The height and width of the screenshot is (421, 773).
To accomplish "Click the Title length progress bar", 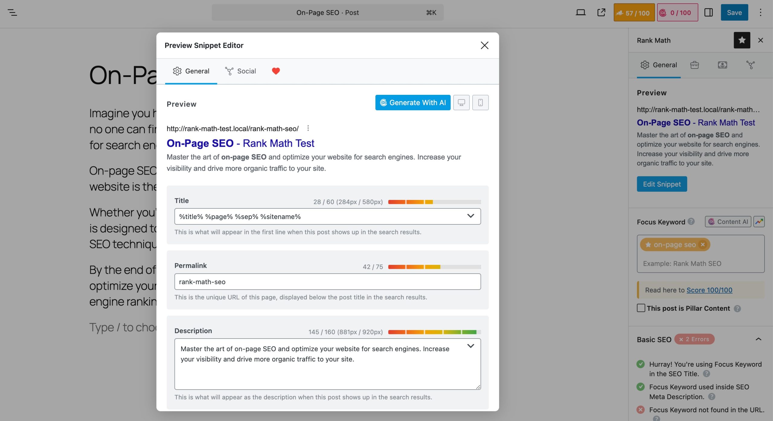I will pos(435,202).
